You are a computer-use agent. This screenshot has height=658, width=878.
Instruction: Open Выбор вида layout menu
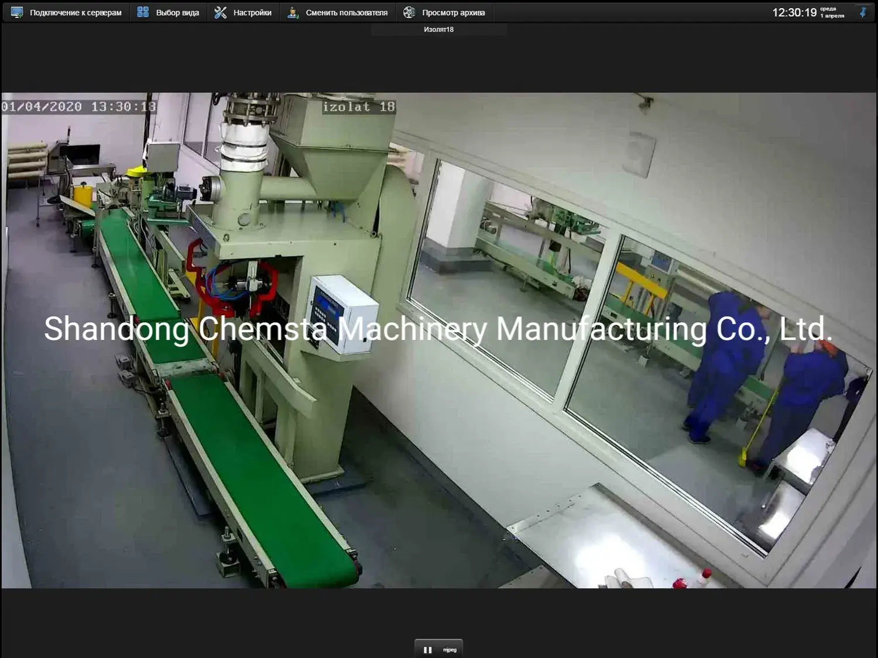click(168, 12)
